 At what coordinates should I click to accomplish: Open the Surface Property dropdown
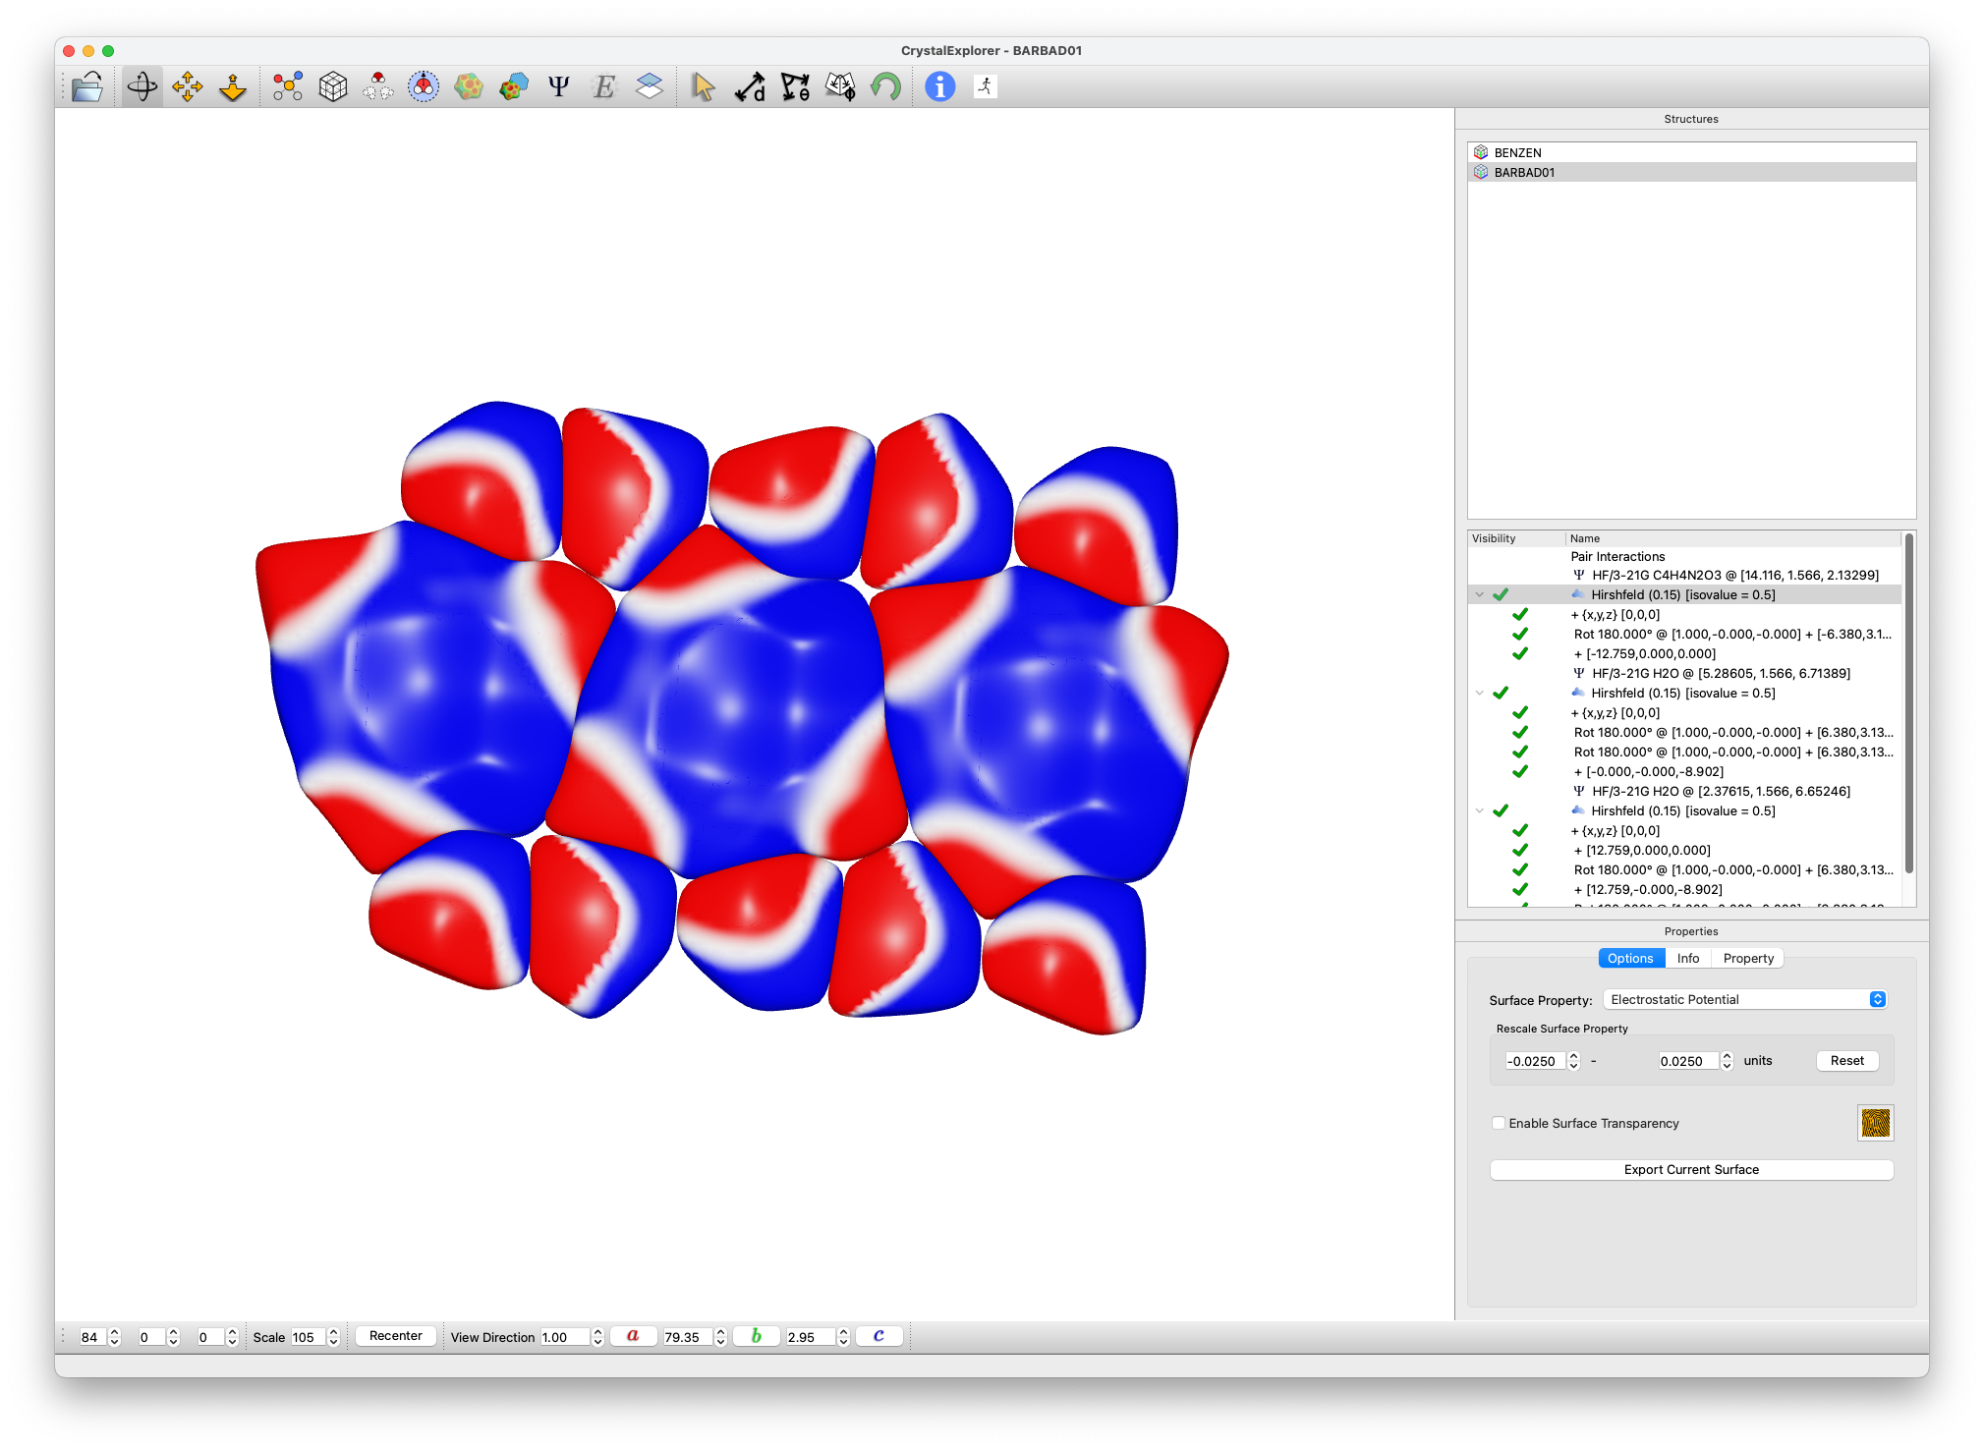tap(1745, 999)
